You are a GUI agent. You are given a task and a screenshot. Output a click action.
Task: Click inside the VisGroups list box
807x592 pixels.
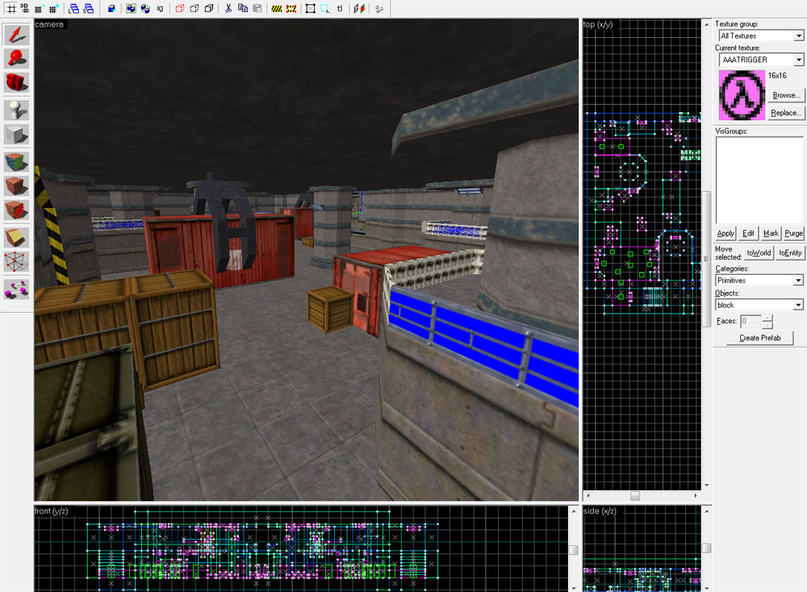759,180
